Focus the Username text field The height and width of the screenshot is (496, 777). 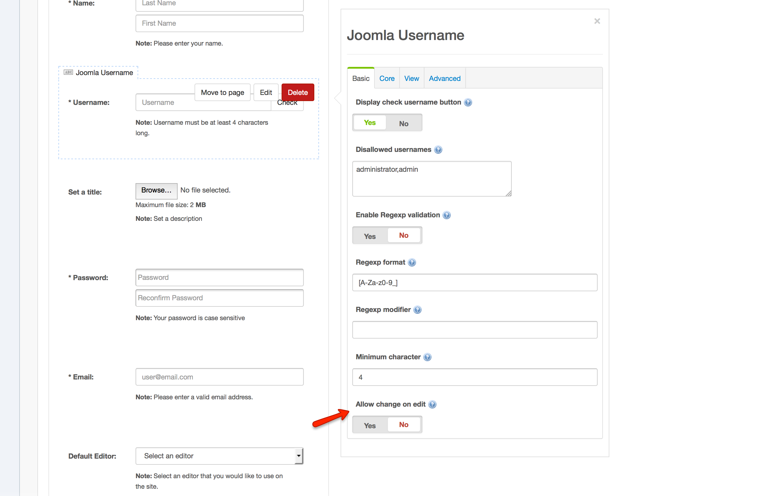point(203,103)
